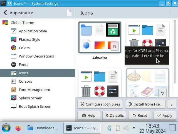178x134 pixels.
Task: Go back using the Appearance arrow
Action: click(x=5, y=13)
